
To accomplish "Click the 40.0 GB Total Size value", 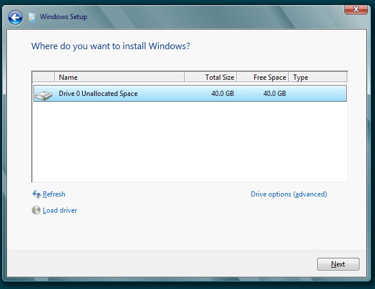I will (x=222, y=93).
